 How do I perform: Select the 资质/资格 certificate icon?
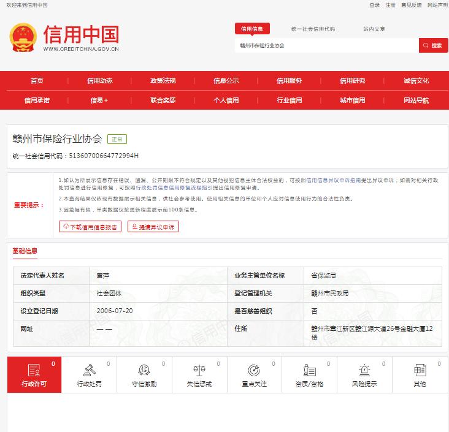pyautogui.click(x=309, y=370)
